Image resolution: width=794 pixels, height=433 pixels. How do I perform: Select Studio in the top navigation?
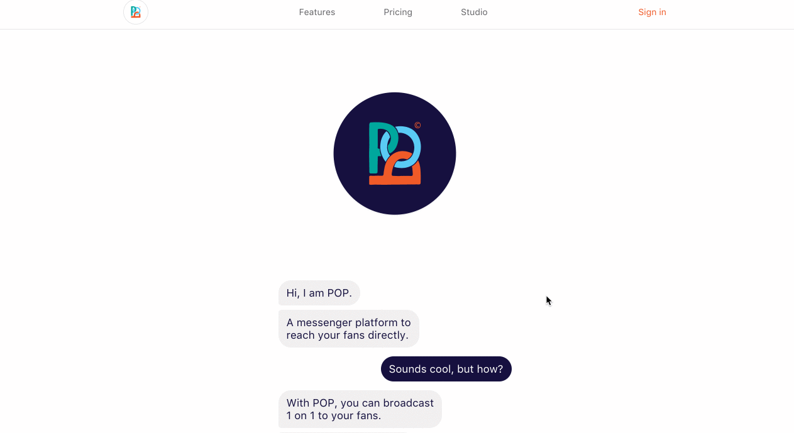(x=474, y=12)
